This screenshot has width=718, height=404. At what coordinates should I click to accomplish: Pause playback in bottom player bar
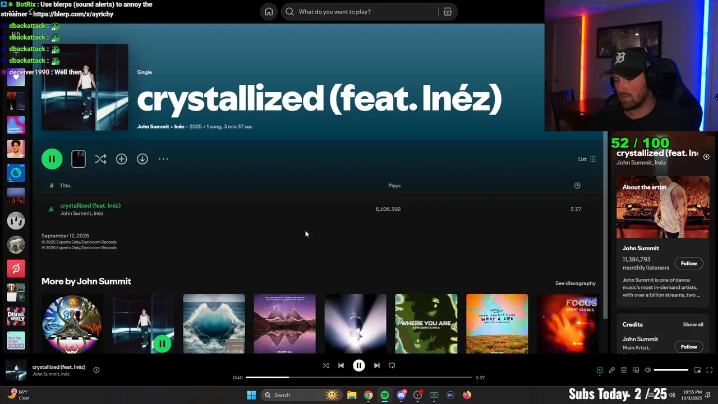[359, 365]
